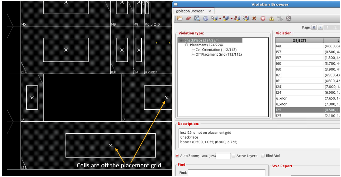341x177 pixels.
Task: Select cell I25 in the layout view
Action: point(96,146)
